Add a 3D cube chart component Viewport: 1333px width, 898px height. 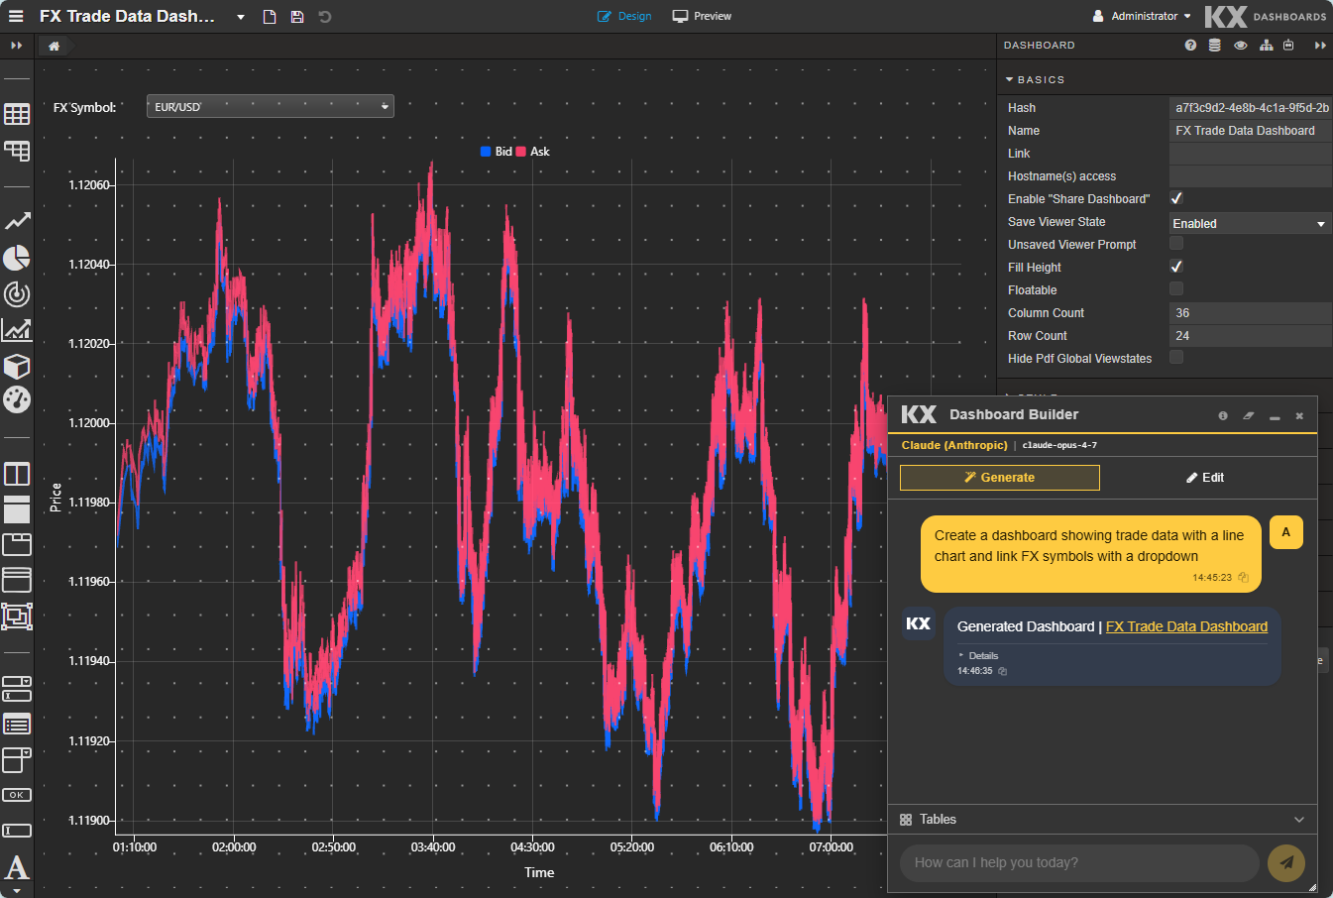pyautogui.click(x=17, y=366)
